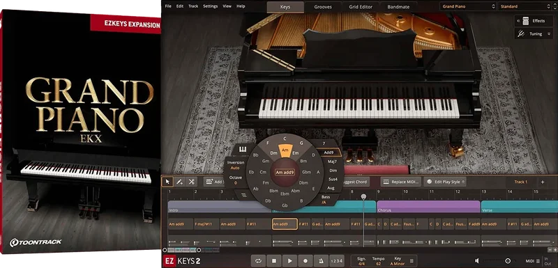This screenshot has width=558, height=268.
Task: Select the arrow pointer tool
Action: pyautogui.click(x=167, y=182)
